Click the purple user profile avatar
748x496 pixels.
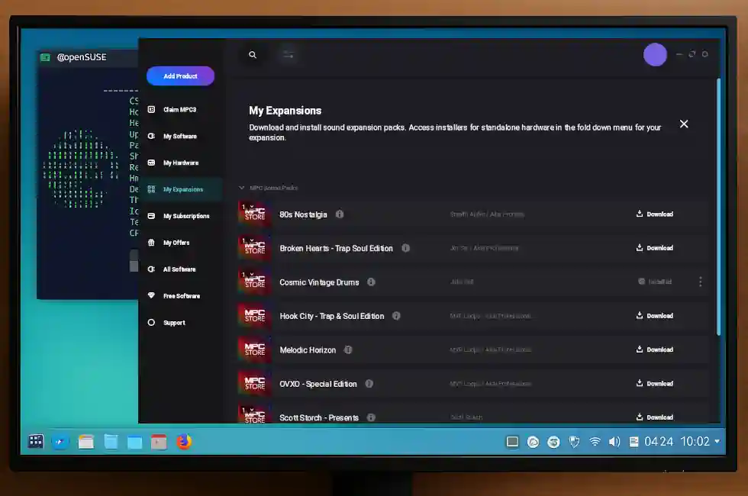[x=655, y=54]
